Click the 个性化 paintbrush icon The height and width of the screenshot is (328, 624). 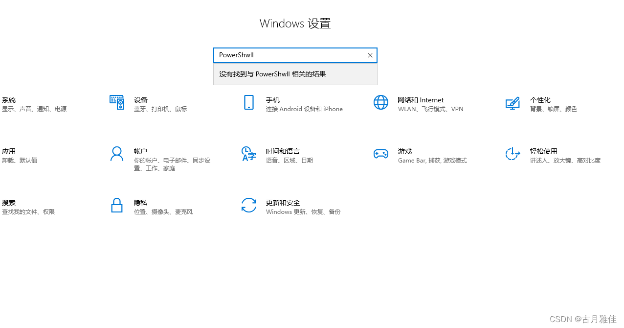click(x=513, y=103)
